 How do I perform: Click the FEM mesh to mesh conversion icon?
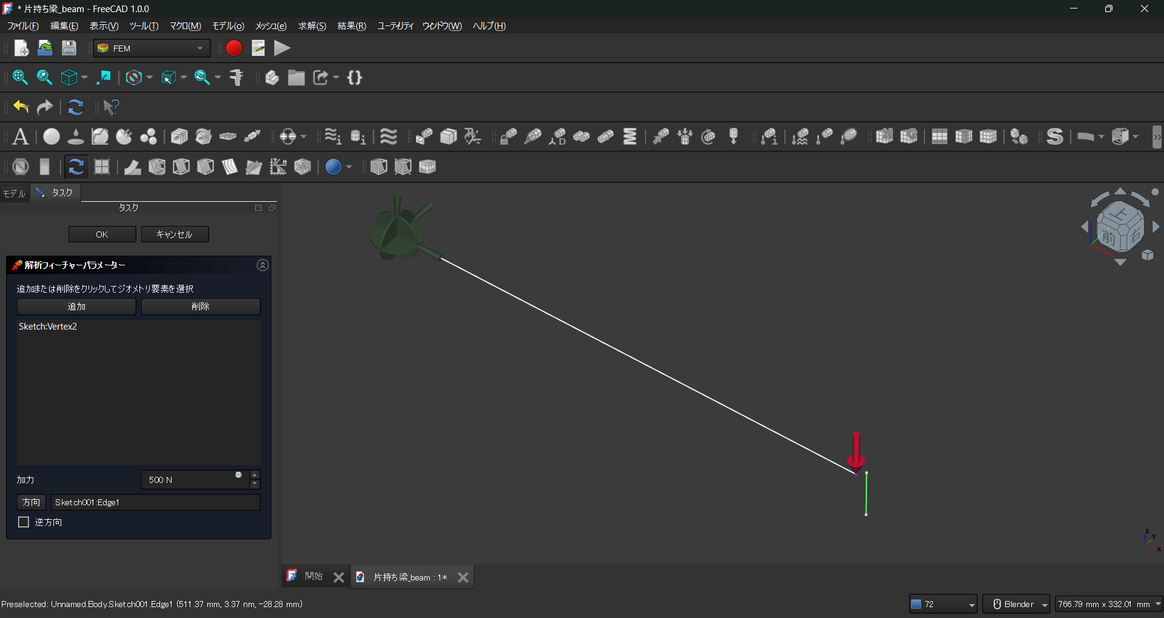click(1019, 137)
